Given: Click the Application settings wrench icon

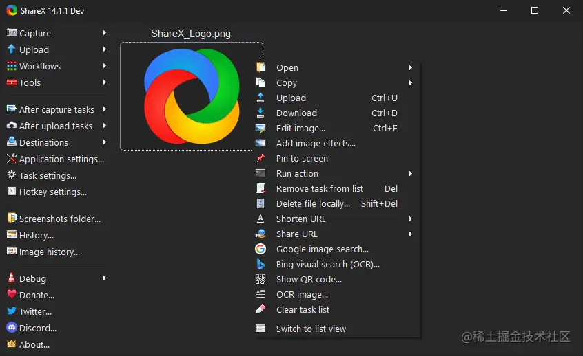Looking at the screenshot, I should [x=12, y=158].
